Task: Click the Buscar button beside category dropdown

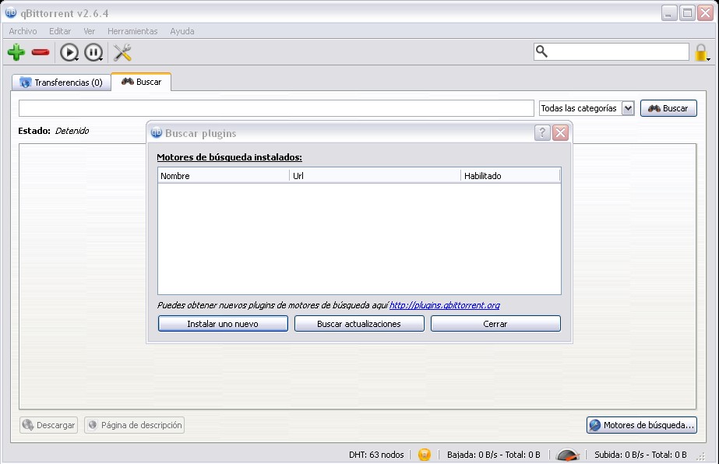Action: [668, 108]
